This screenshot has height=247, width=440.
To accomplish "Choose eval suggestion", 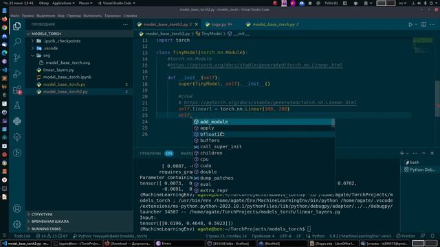I will click(x=264, y=185).
